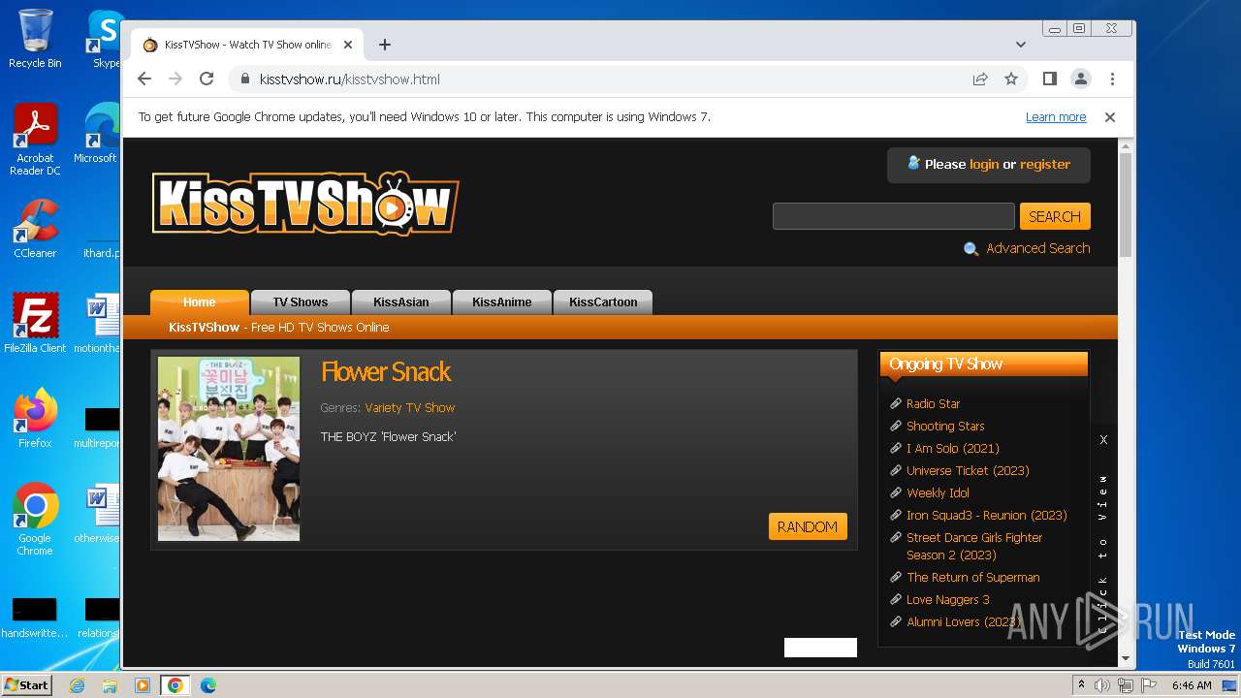
Task: Open the Variety TV Show genre link
Action: tap(410, 407)
